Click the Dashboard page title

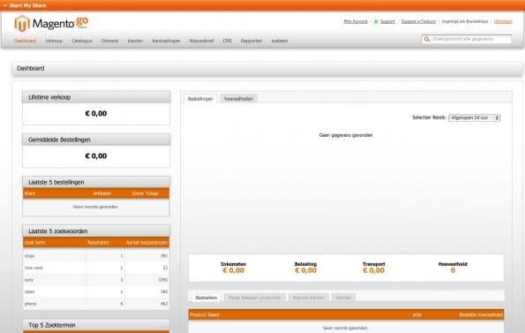point(31,68)
